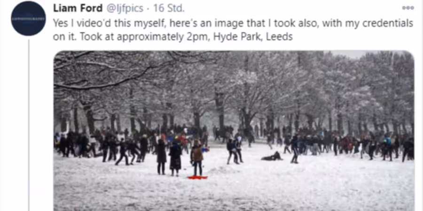This screenshot has height=211, width=423.
Task: Open the tweet via the '16 Std.' timestamp
Action: [169, 8]
